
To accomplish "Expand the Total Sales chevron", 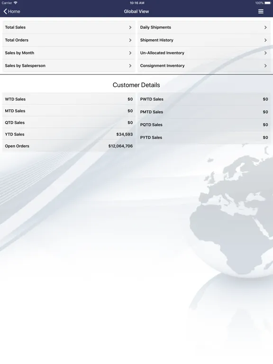I will (x=130, y=27).
